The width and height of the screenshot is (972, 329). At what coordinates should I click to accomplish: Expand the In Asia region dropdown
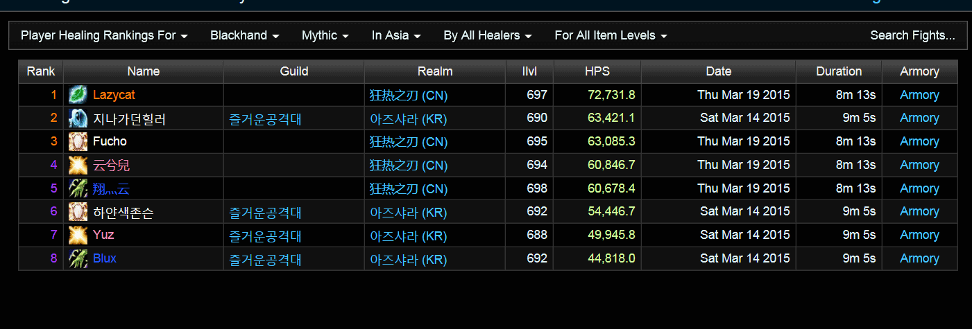[396, 35]
